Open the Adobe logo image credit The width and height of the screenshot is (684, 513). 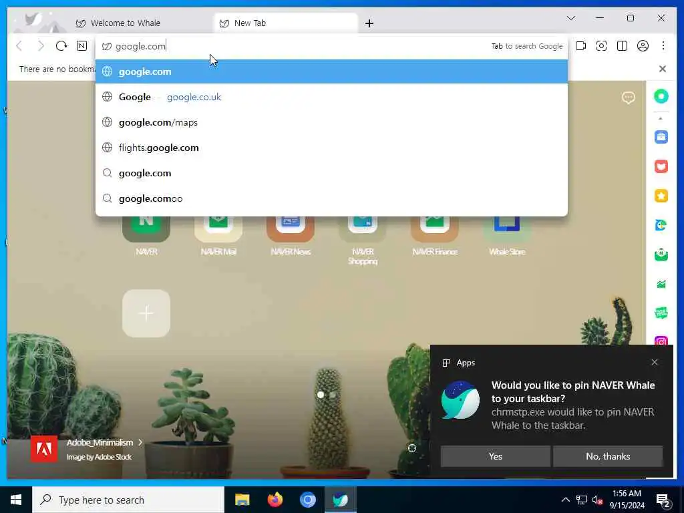[x=44, y=448]
